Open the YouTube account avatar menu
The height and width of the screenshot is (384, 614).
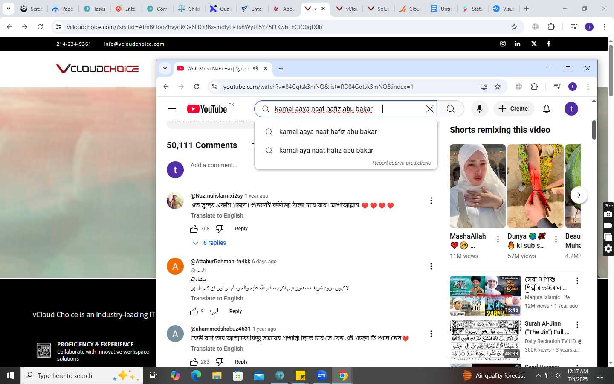coord(571,109)
